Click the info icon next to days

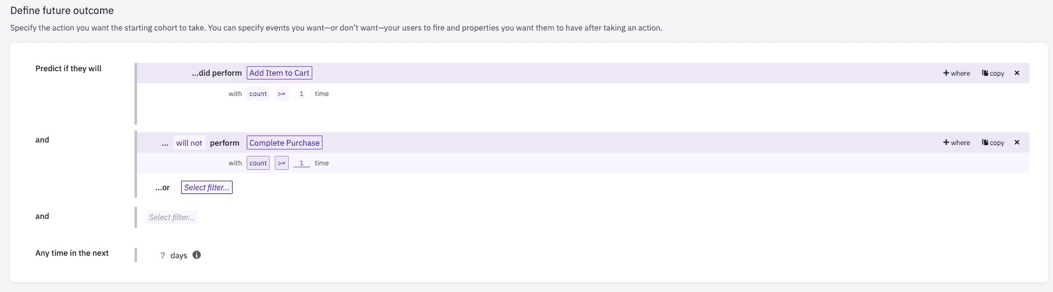197,255
